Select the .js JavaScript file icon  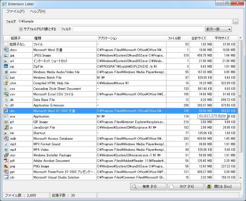point(6,128)
